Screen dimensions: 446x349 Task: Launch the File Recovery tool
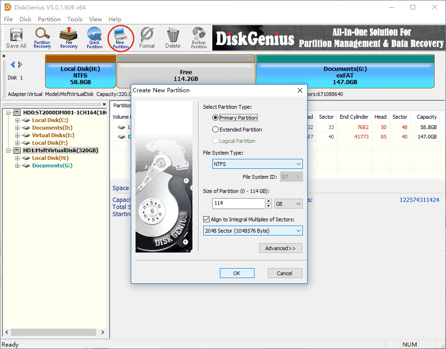69,38
